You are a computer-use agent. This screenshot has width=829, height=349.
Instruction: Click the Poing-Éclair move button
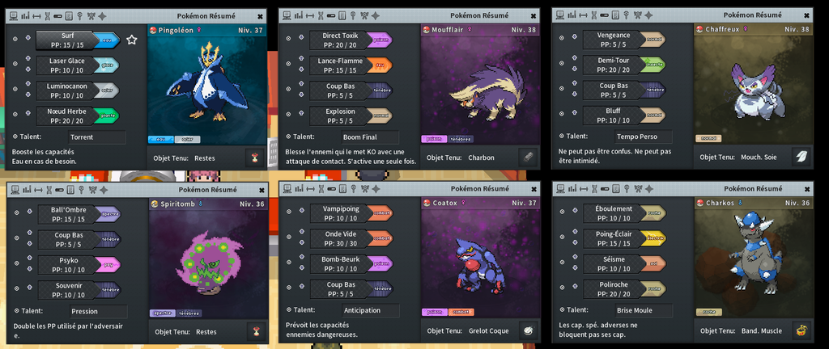click(614, 238)
